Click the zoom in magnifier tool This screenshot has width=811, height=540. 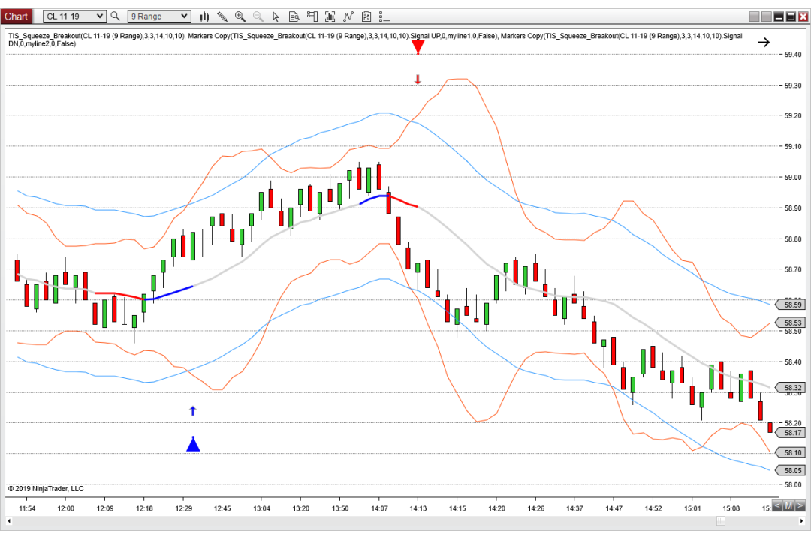[x=240, y=16]
